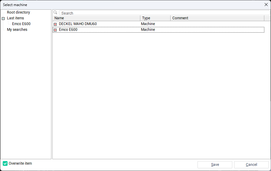The width and height of the screenshot is (271, 171).
Task: Open My searches in the tree
Action: point(17,30)
